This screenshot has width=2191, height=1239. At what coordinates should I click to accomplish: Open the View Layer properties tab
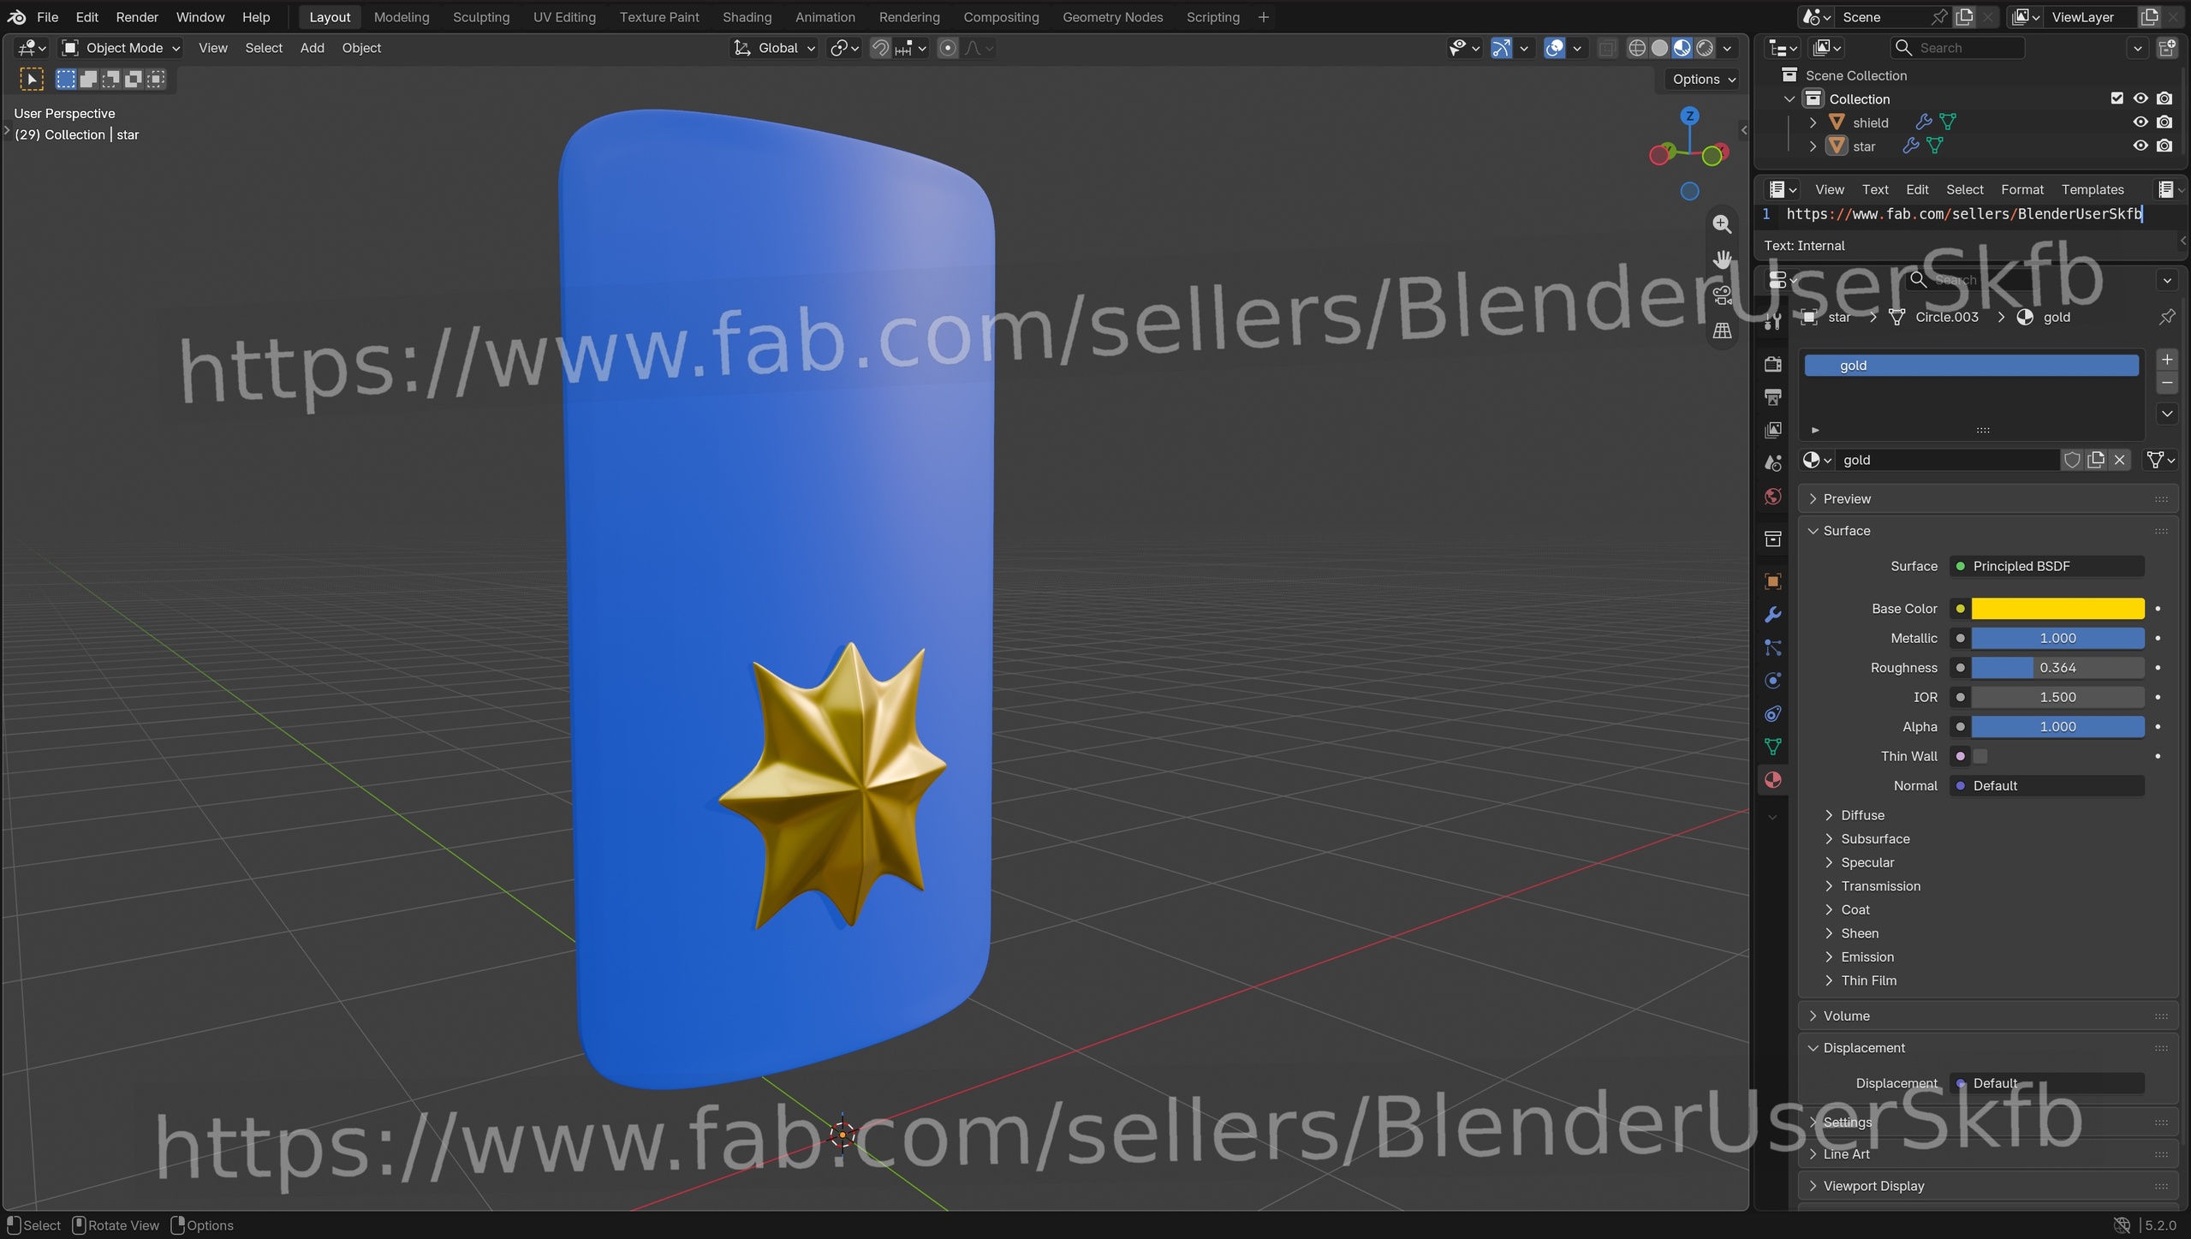[1772, 430]
